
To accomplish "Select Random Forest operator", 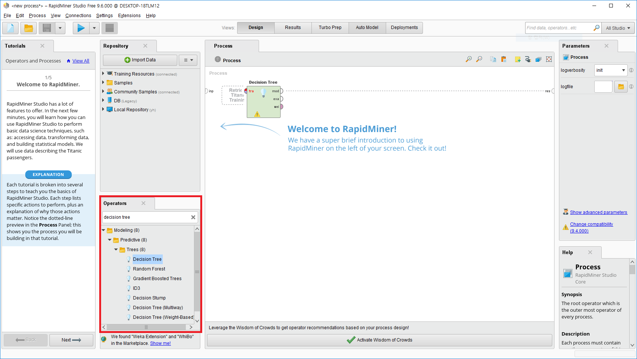I will click(149, 269).
